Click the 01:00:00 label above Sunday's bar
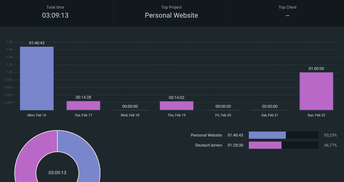Image resolution: width=344 pixels, height=182 pixels. 316,69
